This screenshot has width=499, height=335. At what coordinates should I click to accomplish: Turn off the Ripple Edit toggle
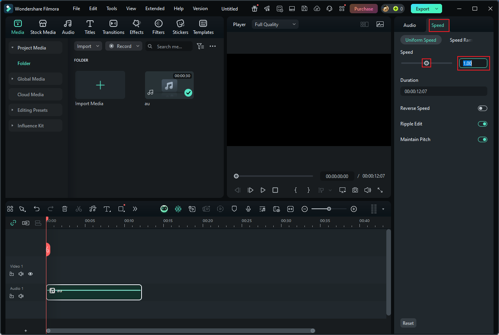point(482,124)
